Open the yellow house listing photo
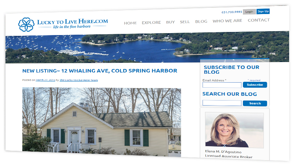295x166 pixels. pyautogui.click(x=102, y=122)
